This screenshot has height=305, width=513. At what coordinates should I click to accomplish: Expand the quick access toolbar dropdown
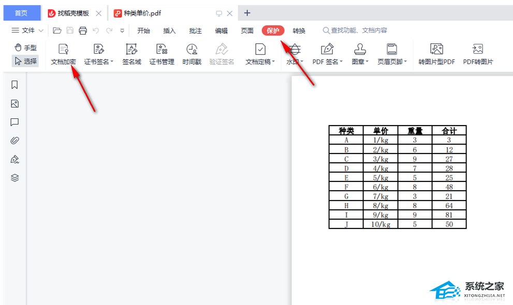[x=122, y=31]
